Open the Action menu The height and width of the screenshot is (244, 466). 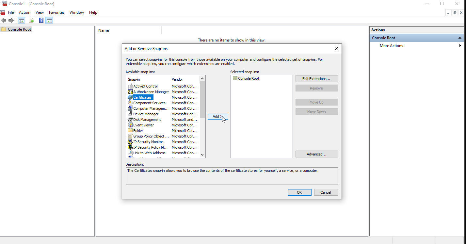pyautogui.click(x=24, y=12)
